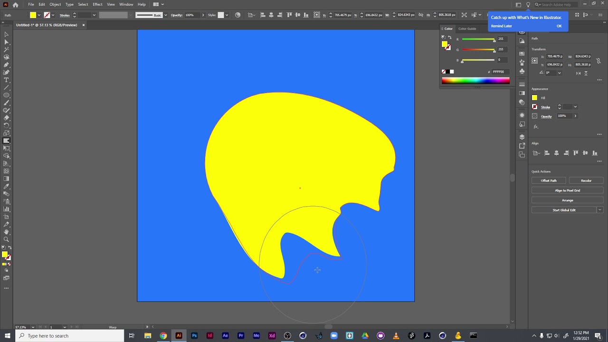Select the Ellipse tool
608x342 pixels.
tap(6, 95)
